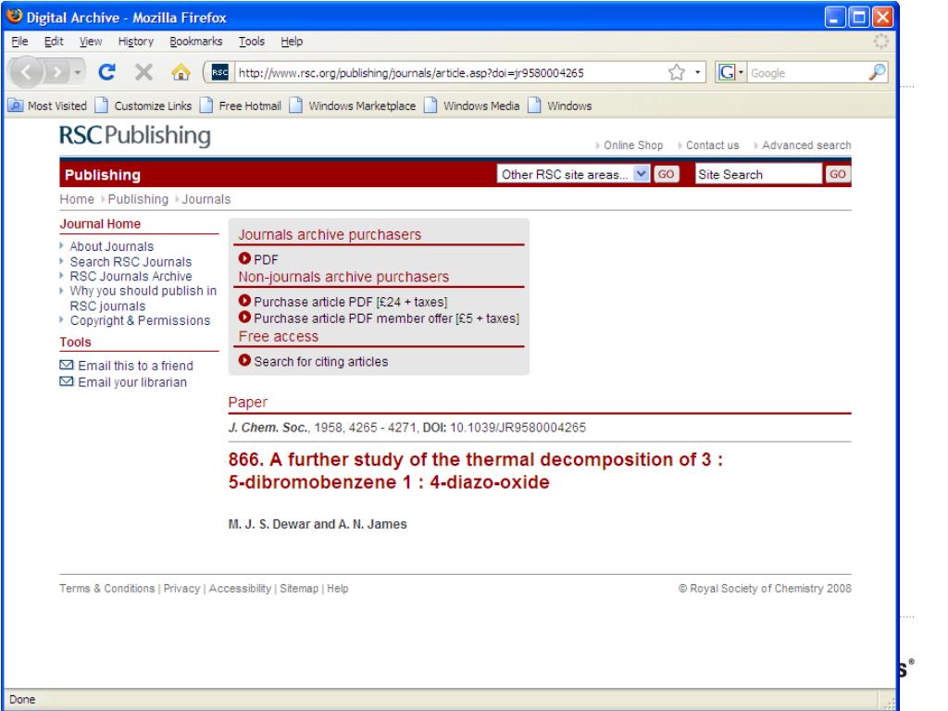Open the Help footer link

[337, 588]
